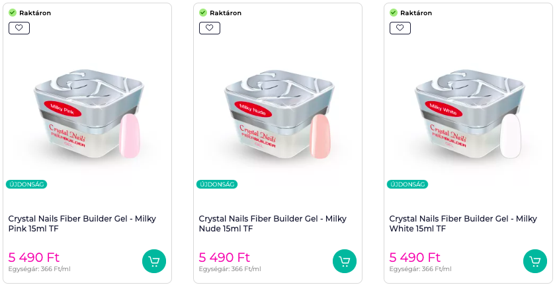Open Fiber Builder Gel Milky Pink title link

coord(82,224)
